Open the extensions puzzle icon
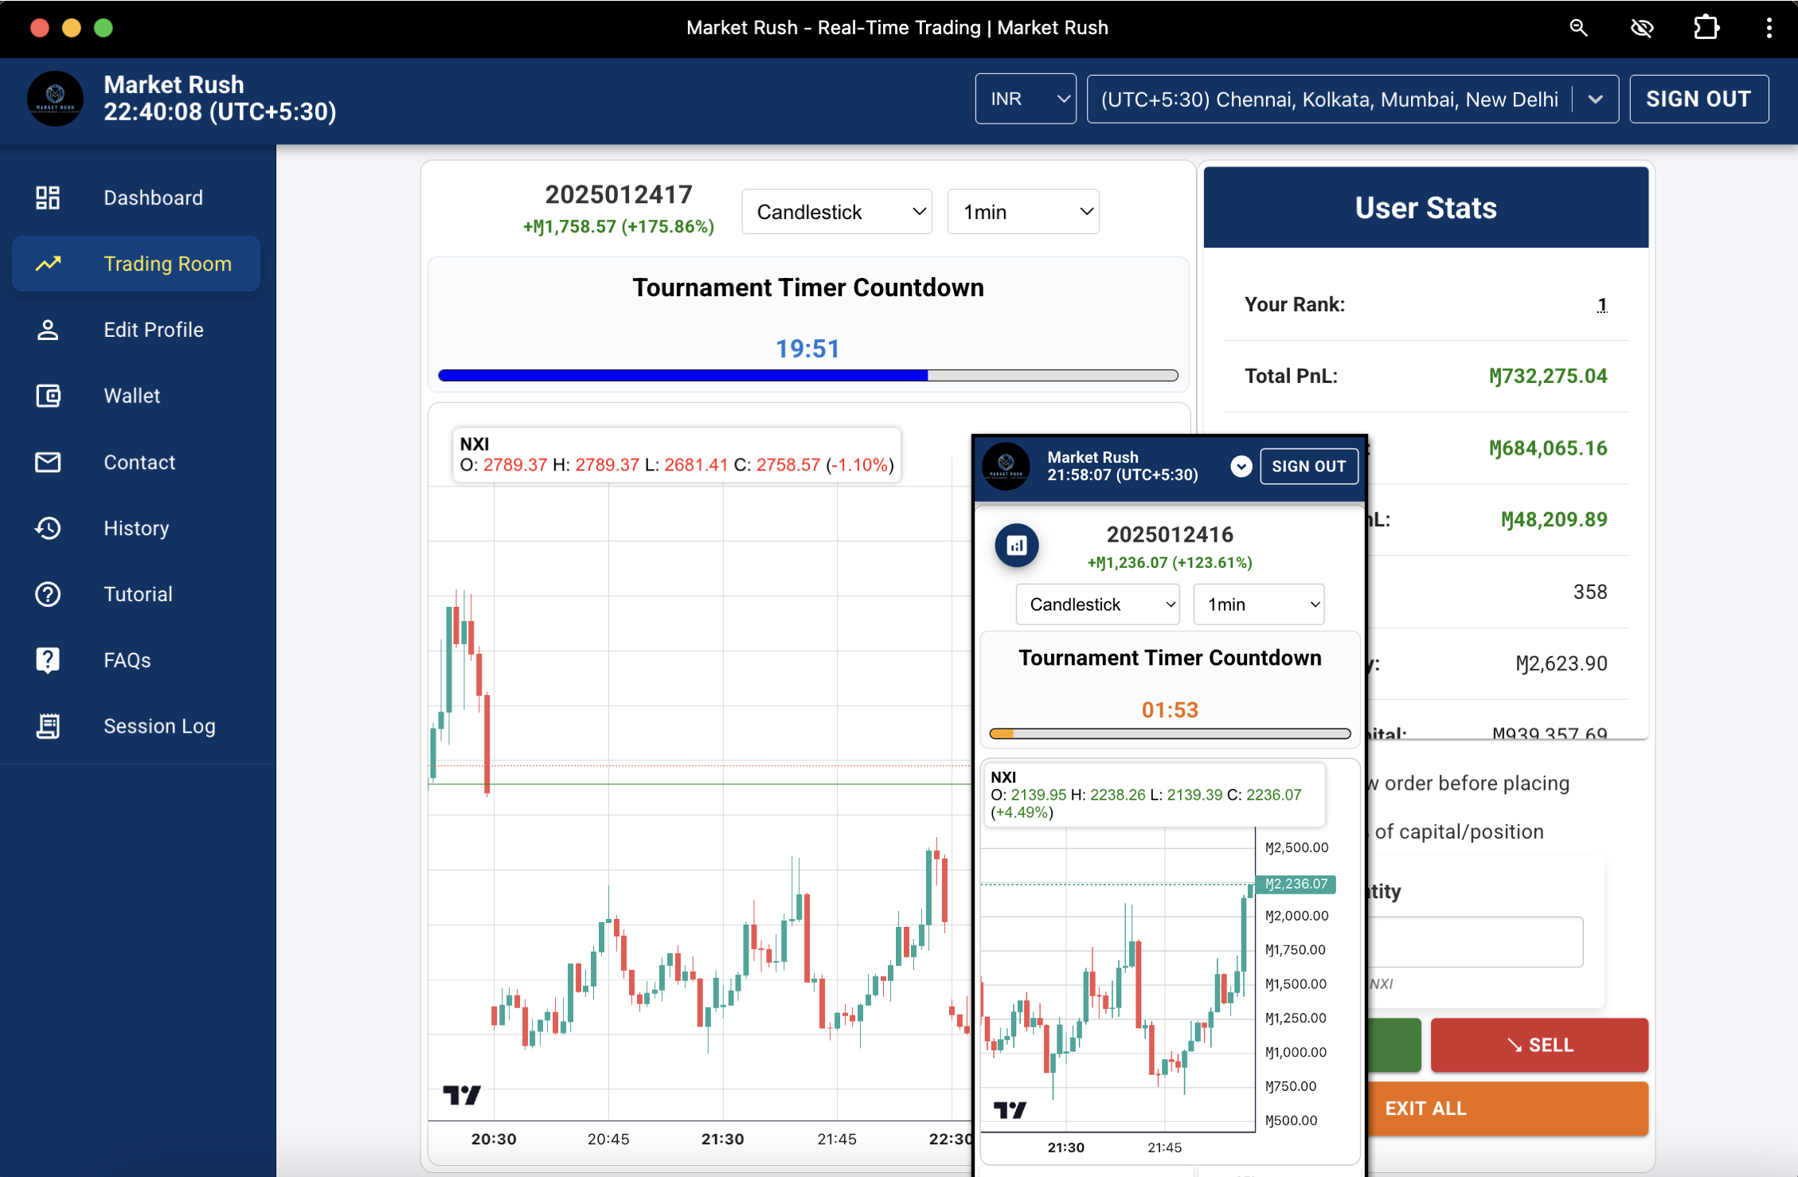Image resolution: width=1798 pixels, height=1177 pixels. [x=1706, y=28]
